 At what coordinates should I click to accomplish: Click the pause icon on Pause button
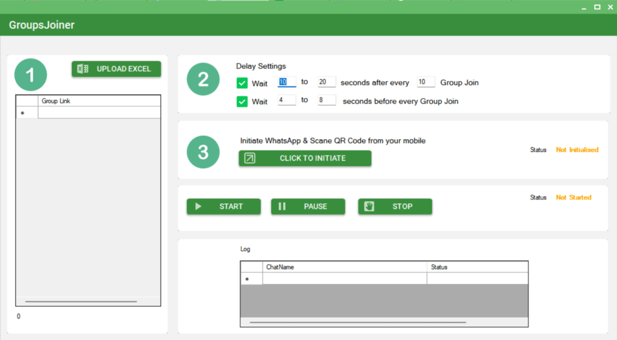pos(282,206)
